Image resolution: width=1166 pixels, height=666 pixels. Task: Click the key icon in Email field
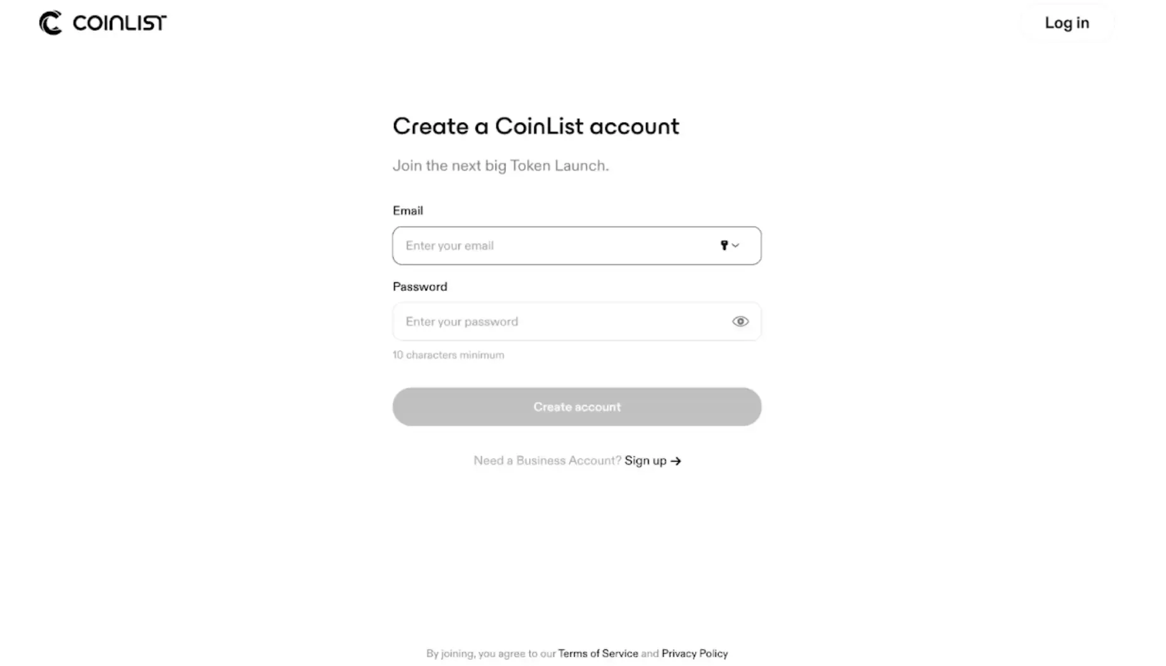724,246
